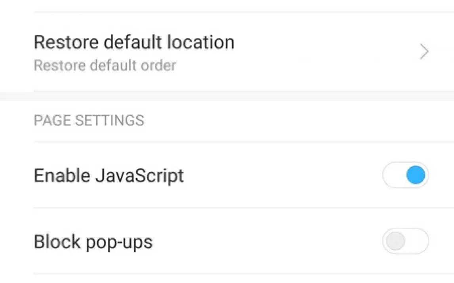The image size is (454, 283).
Task: Open Restore default location chevron arrow
Action: pyautogui.click(x=424, y=52)
